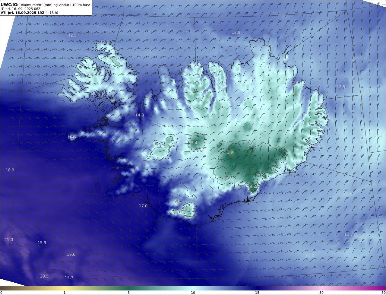Click the init time line "IT: þri. 16. 09. 2025 06Z"
Viewport: 386px width, 295px height.
(21, 9)
